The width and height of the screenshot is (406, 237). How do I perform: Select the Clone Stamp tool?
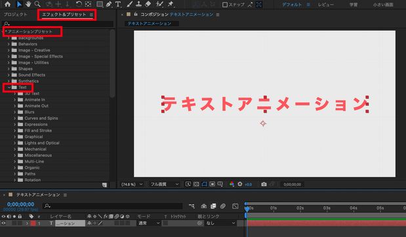[139, 4]
